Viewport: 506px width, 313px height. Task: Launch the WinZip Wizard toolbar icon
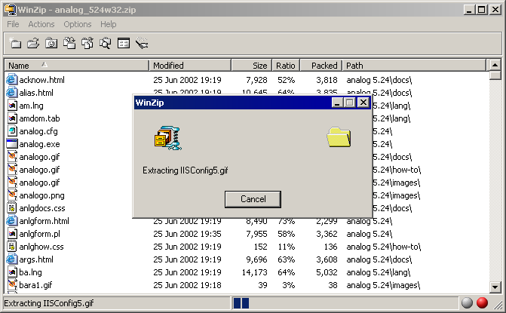point(142,44)
